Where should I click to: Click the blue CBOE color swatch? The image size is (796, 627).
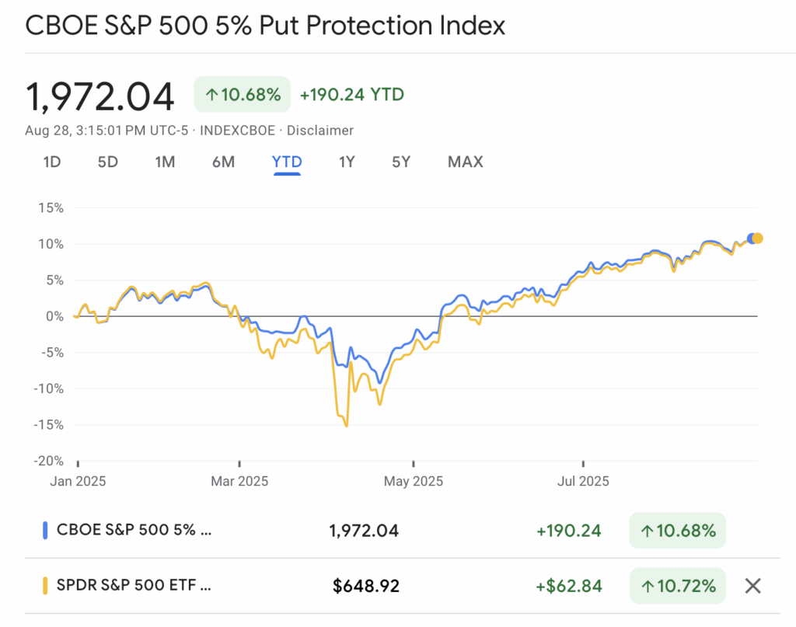pyautogui.click(x=44, y=531)
